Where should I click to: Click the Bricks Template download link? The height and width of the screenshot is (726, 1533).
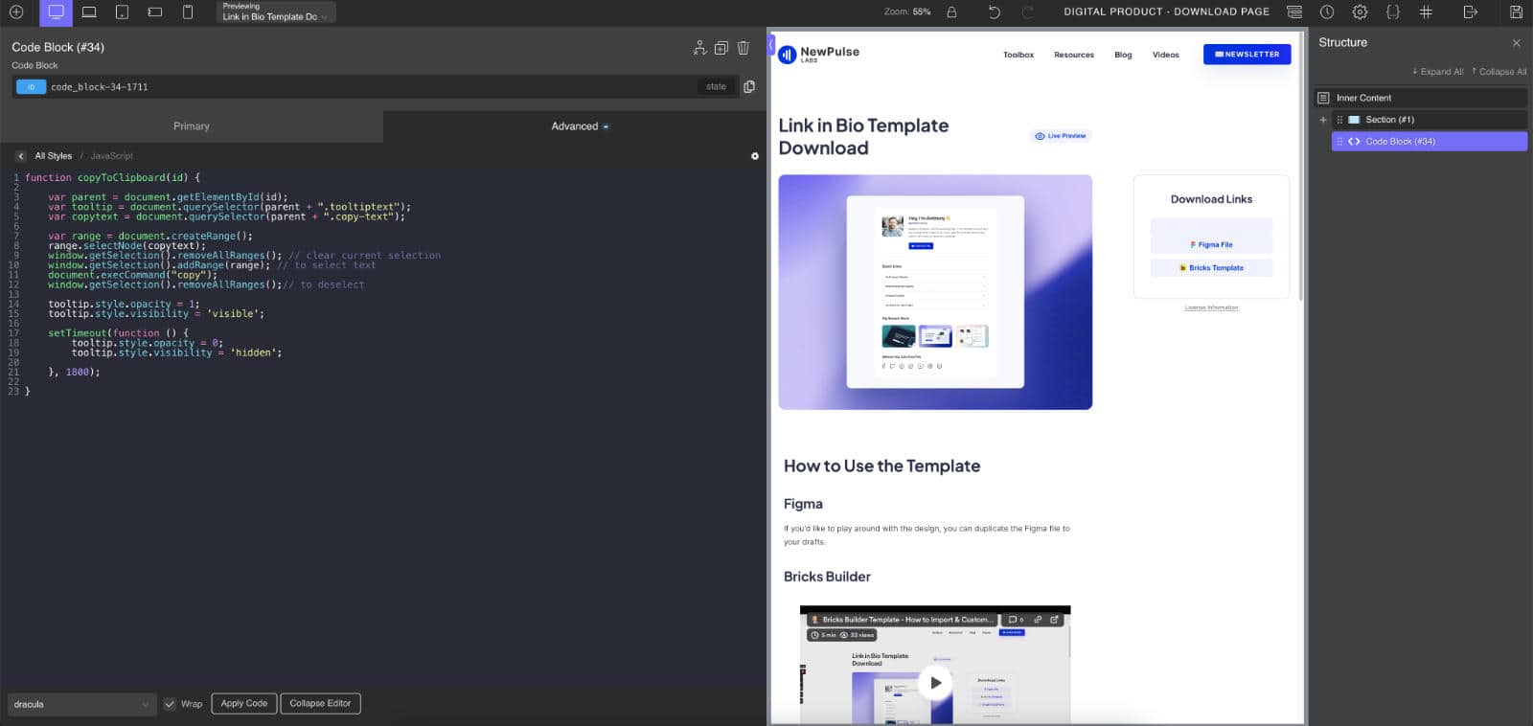pyautogui.click(x=1212, y=268)
